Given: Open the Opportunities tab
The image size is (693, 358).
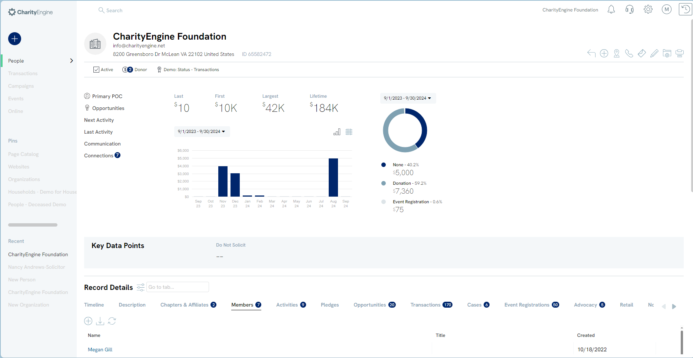Looking at the screenshot, I should (375, 305).
